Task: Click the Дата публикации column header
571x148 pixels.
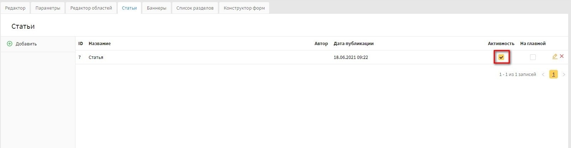Action: point(353,44)
